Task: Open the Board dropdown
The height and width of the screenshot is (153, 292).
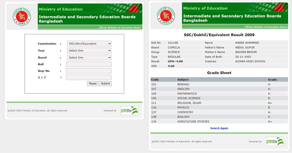Action: click(x=89, y=58)
